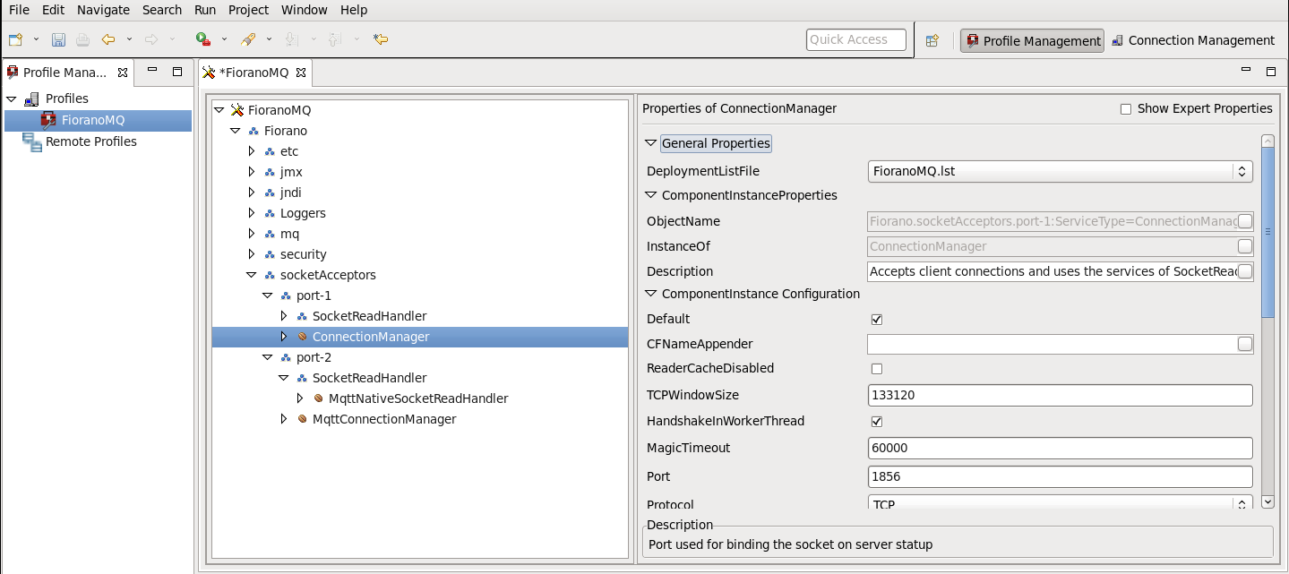The width and height of the screenshot is (1289, 574).
Task: Launch Run with the green play icon
Action: (202, 39)
